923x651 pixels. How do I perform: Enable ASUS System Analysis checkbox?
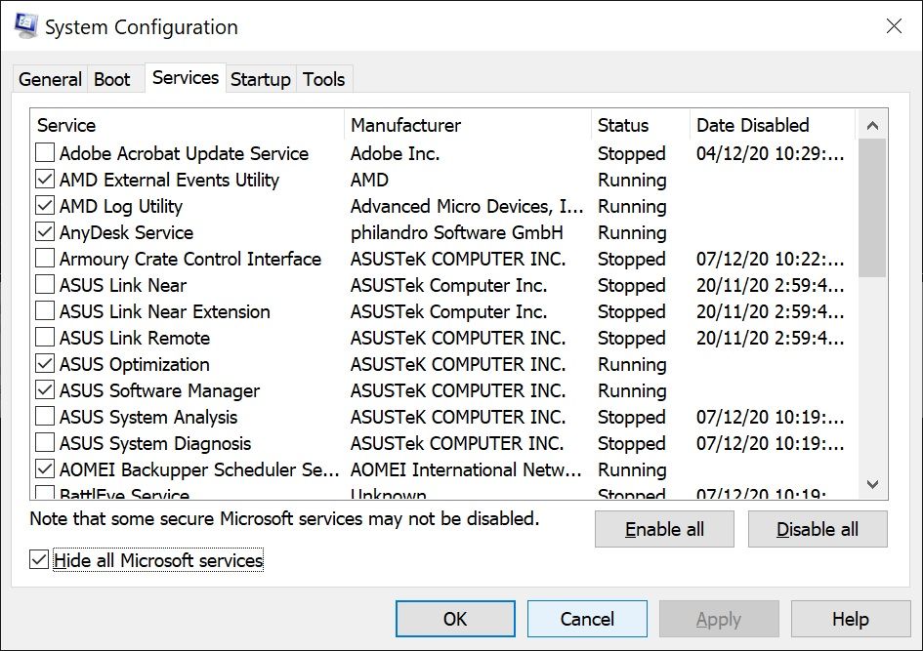(45, 417)
